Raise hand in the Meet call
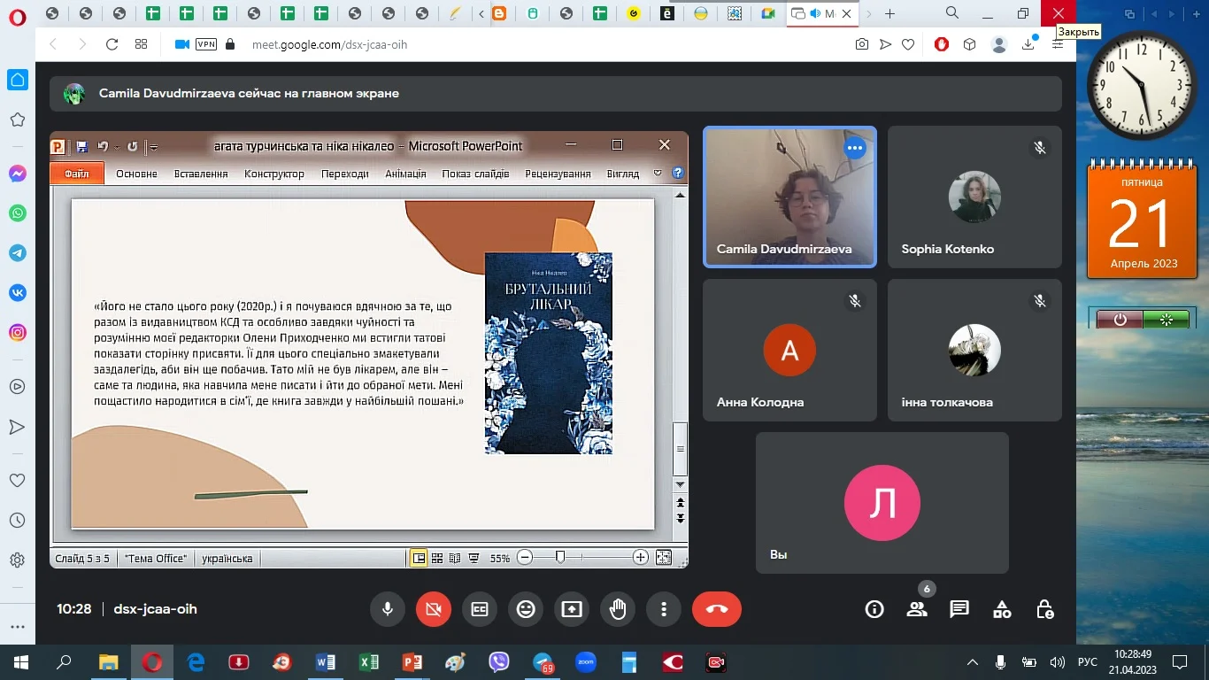 click(x=618, y=609)
